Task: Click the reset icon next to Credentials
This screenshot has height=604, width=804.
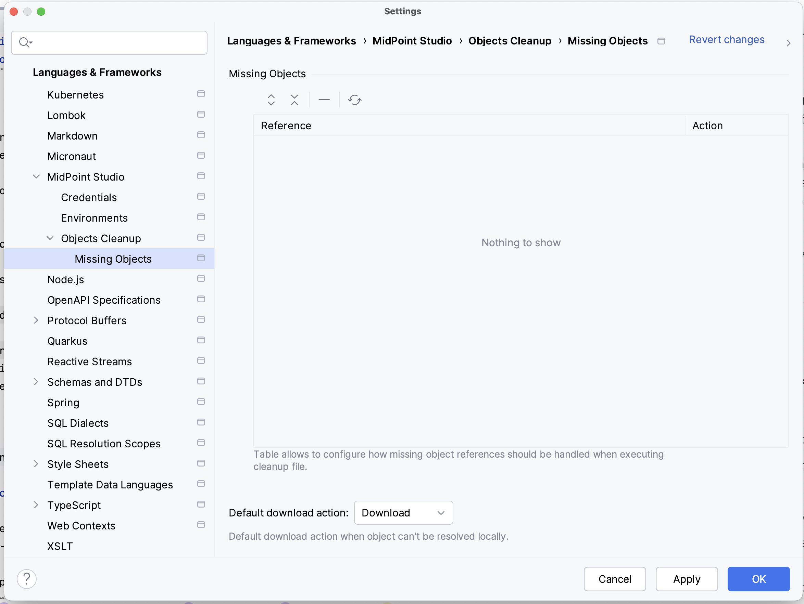Action: 201,197
